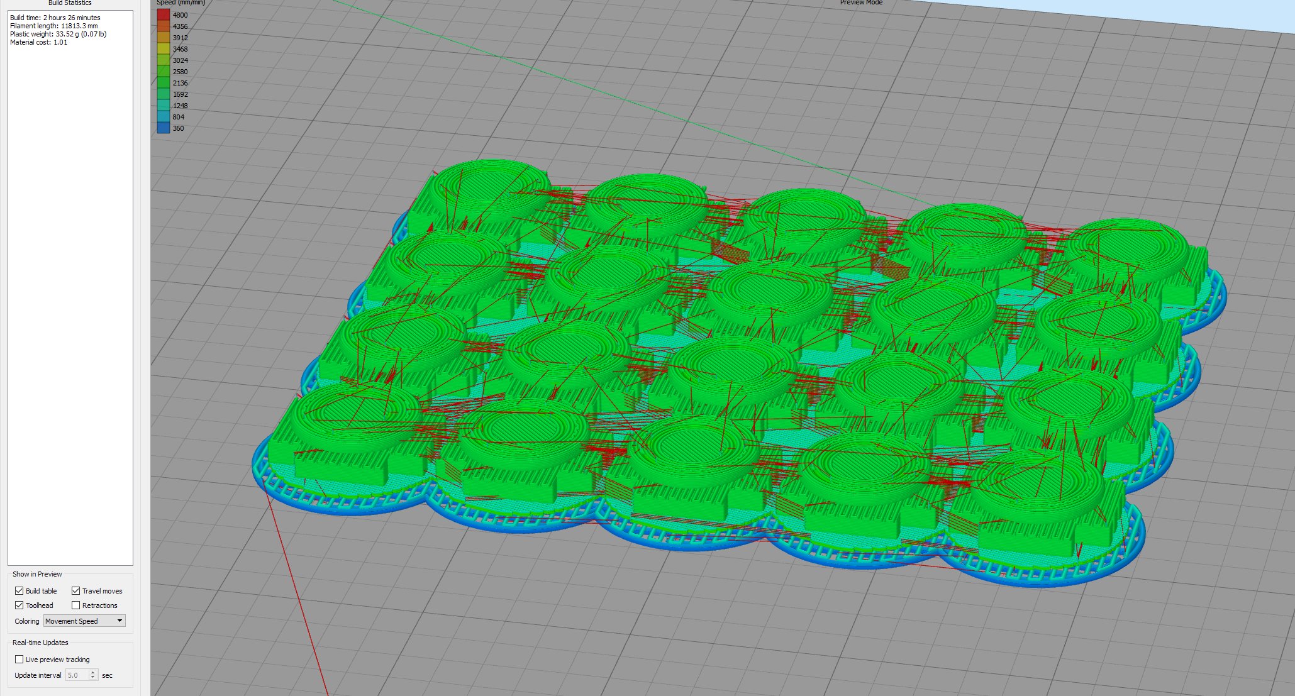Screen dimensions: 1295x696
Task: Click the 1248 speed legend swatch
Action: point(164,105)
